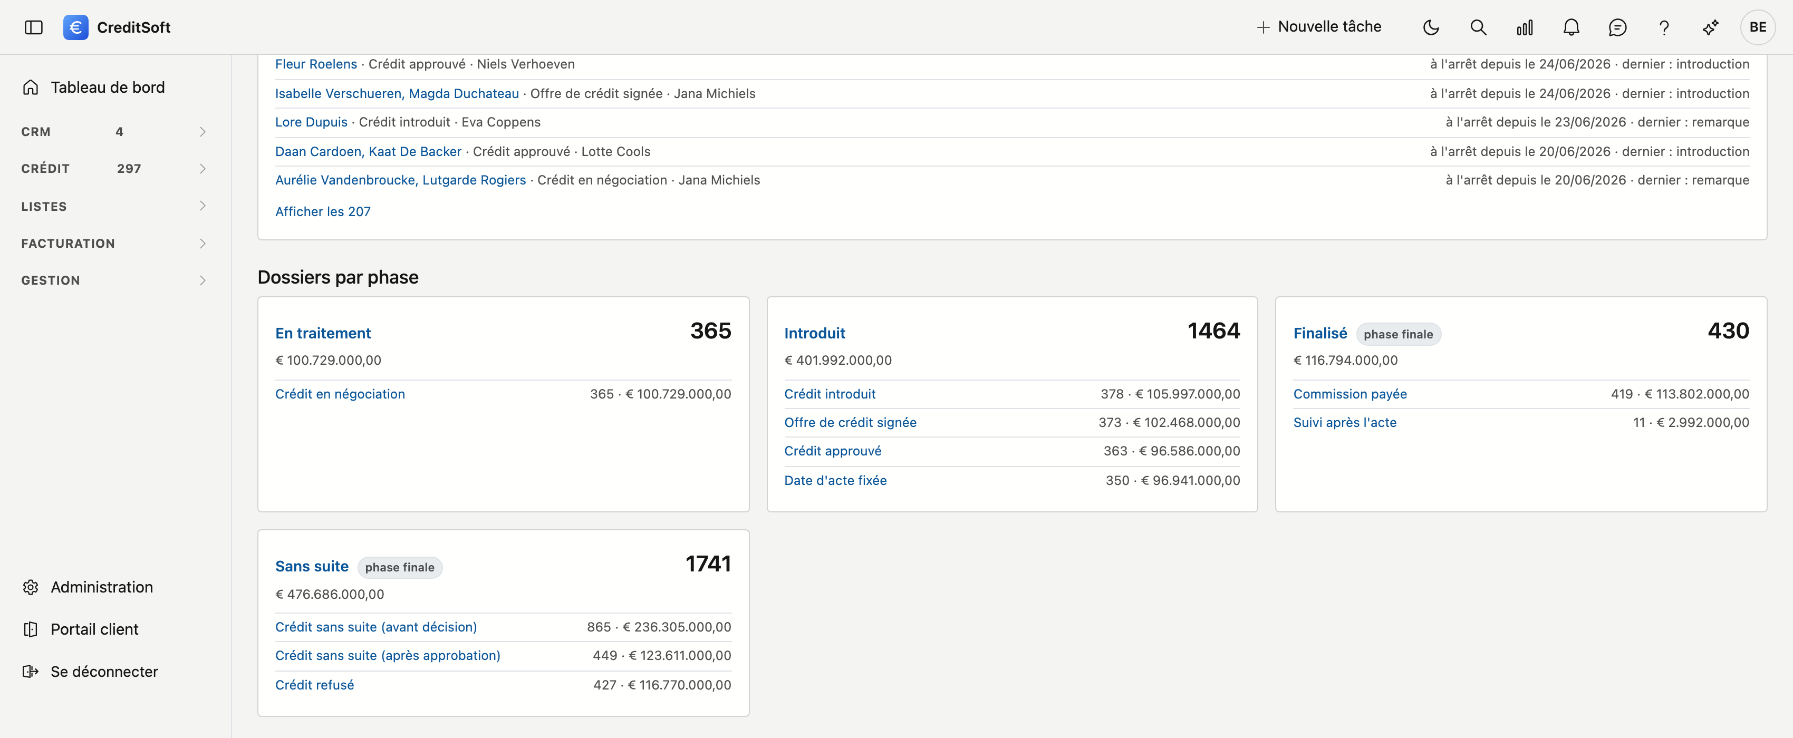Open the FACTURATION menu label
This screenshot has width=1793, height=738.
coord(68,244)
